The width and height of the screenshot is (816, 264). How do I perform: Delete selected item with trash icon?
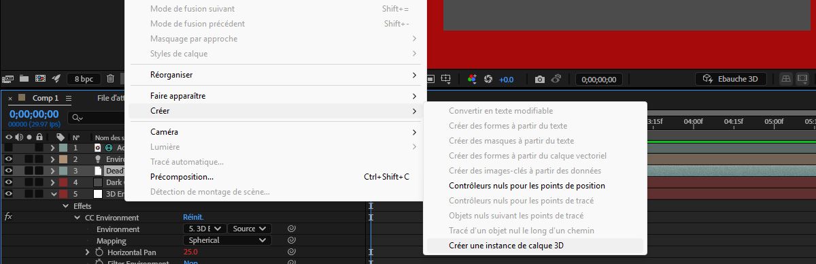[110, 79]
